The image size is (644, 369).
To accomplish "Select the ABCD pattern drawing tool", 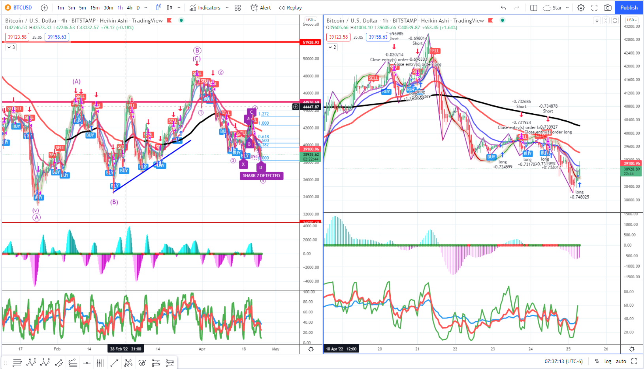I will pyautogui.click(x=31, y=363).
